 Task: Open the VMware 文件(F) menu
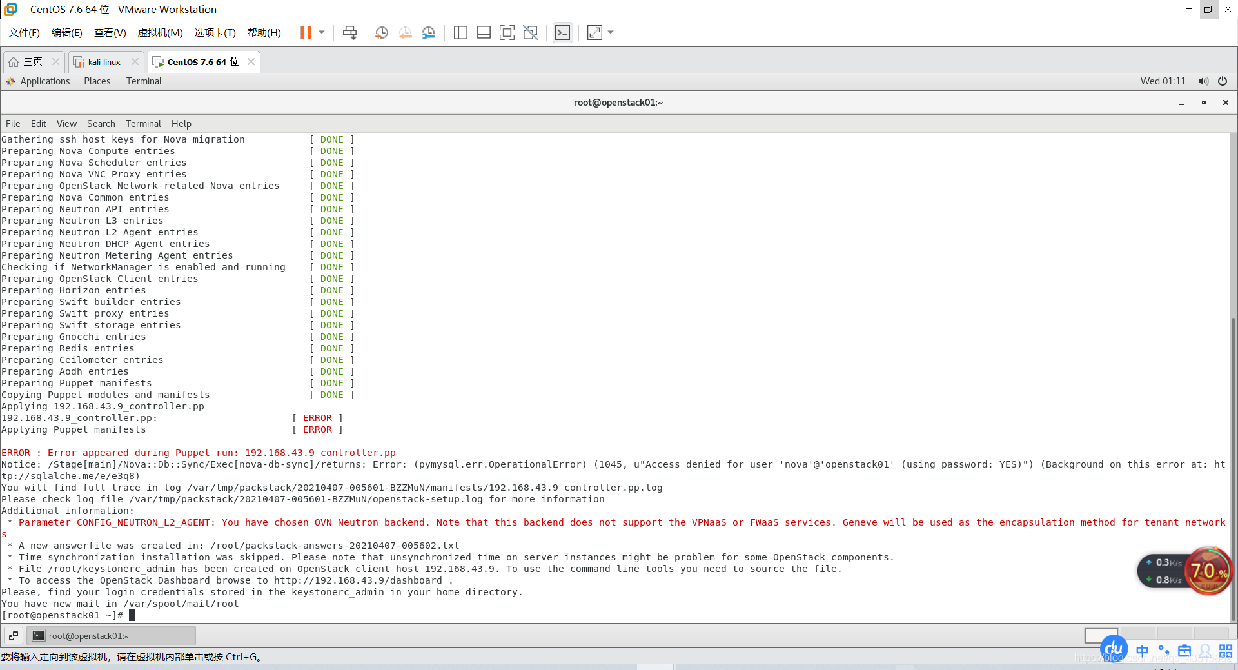(25, 33)
